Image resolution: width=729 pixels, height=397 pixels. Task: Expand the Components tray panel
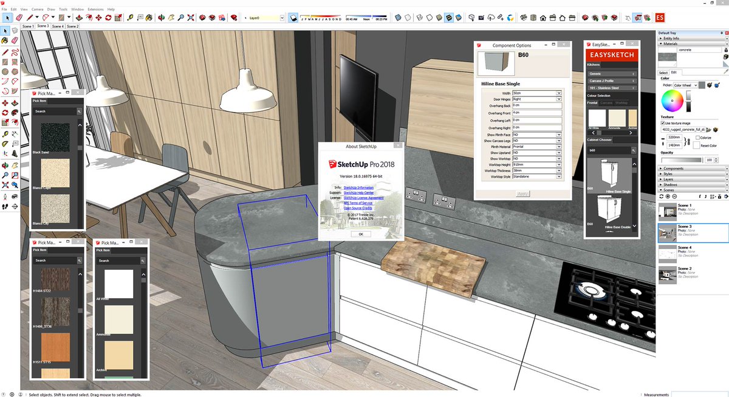[x=693, y=168]
